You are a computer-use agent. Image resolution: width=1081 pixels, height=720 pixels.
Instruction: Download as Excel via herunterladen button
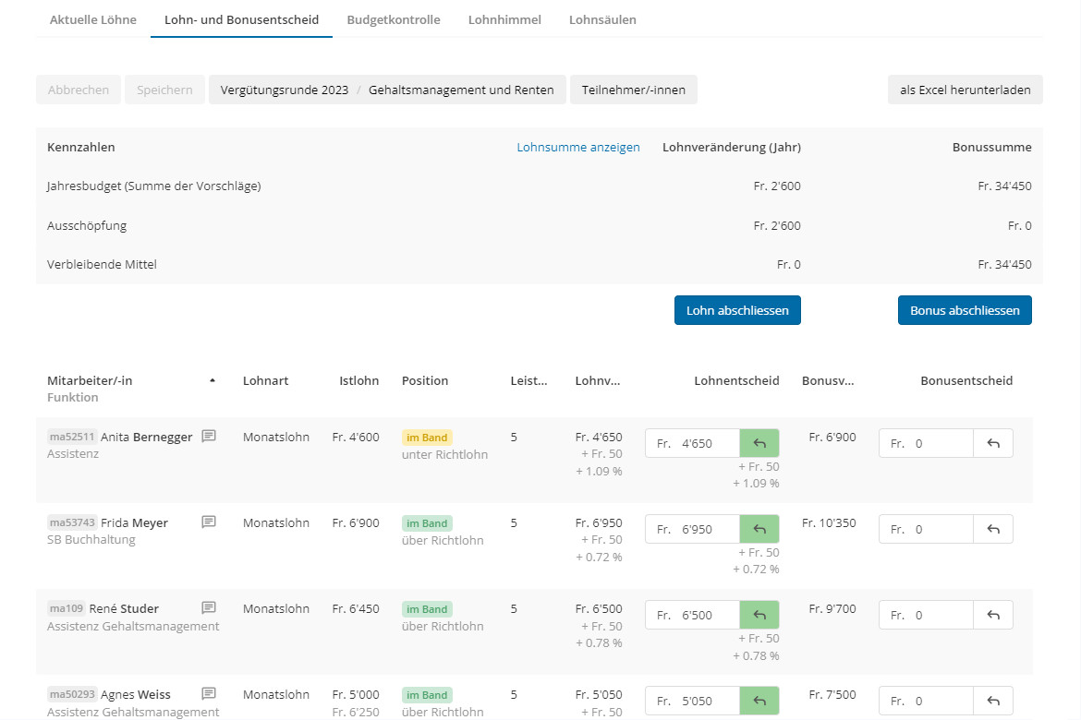[x=965, y=90]
